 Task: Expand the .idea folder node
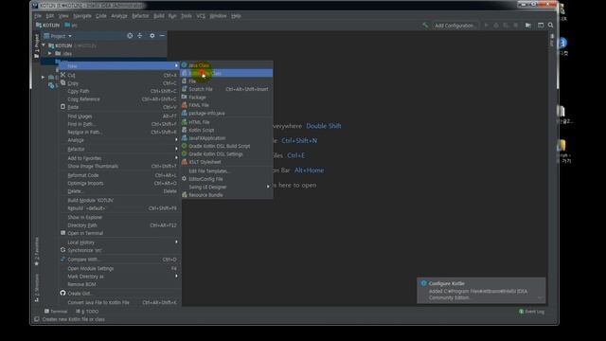[x=50, y=53]
